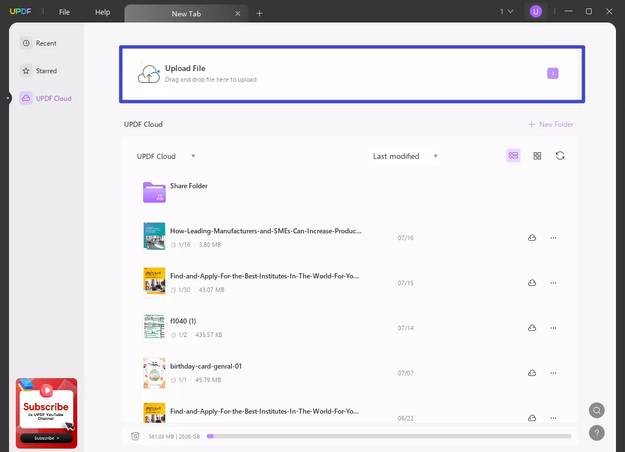Add a new tab with plus
Image resolution: width=625 pixels, height=452 pixels.
259,13
